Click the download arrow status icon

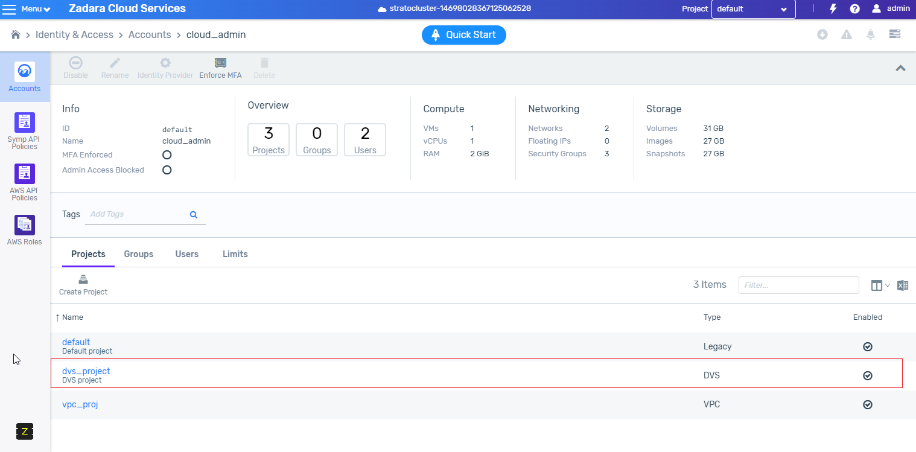[822, 34]
